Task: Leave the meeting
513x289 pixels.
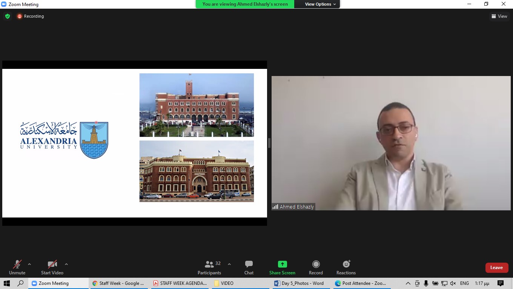Action: 496,268
